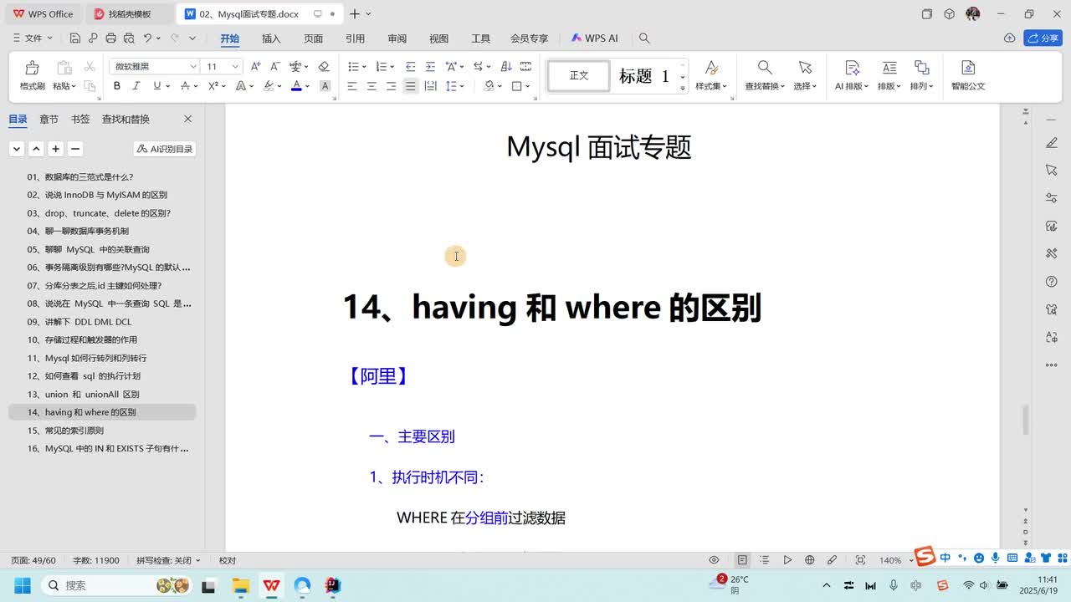Decrease font size with A- icon
Image resolution: width=1071 pixels, height=602 pixels.
click(x=274, y=66)
